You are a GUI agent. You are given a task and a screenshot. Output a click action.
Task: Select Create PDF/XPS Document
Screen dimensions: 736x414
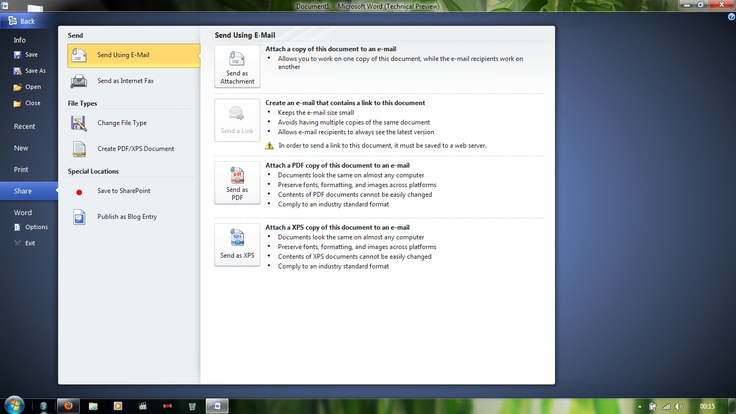click(134, 149)
